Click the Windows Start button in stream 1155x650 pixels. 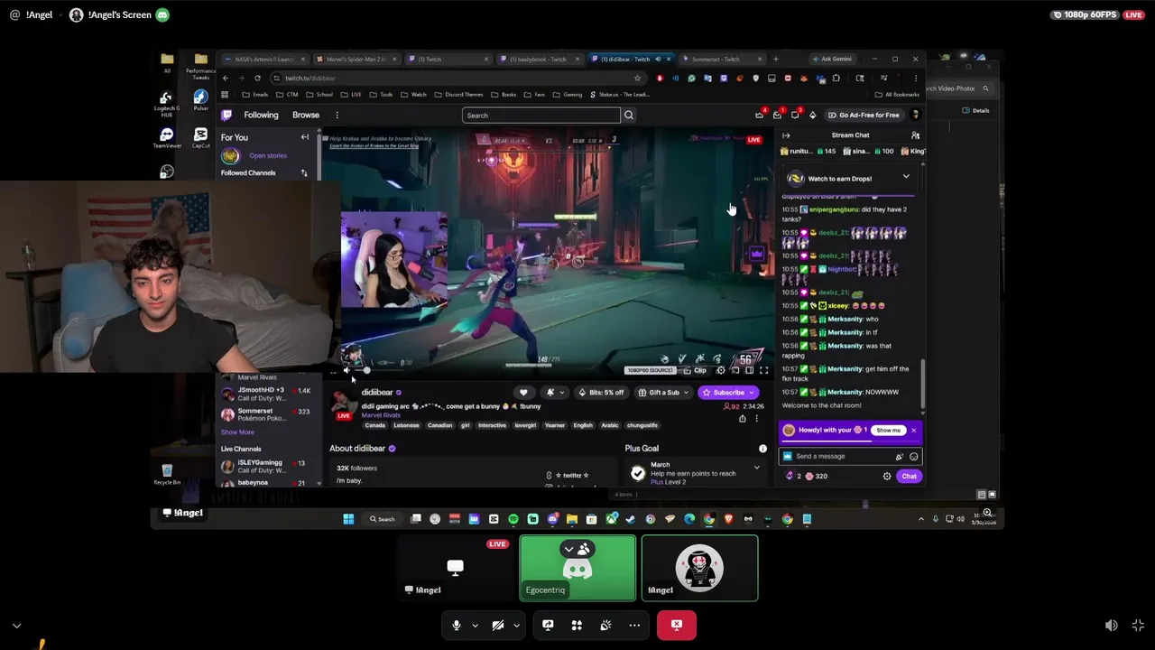(x=348, y=519)
